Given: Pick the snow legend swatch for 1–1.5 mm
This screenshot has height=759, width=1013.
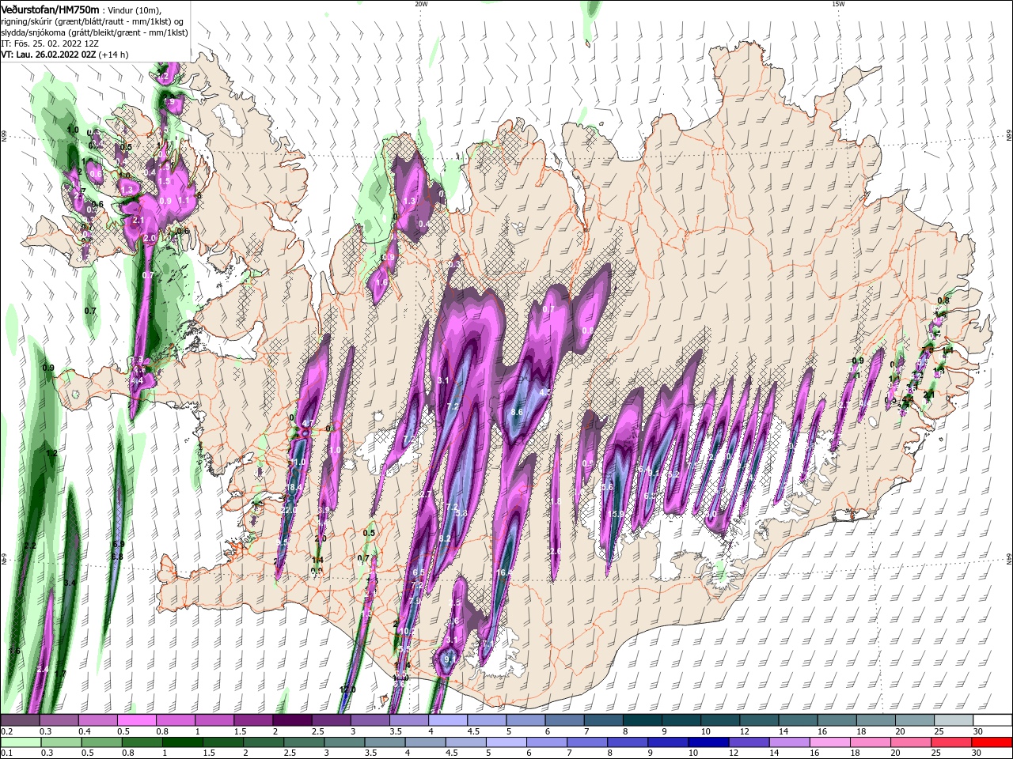Looking at the screenshot, I should (214, 719).
